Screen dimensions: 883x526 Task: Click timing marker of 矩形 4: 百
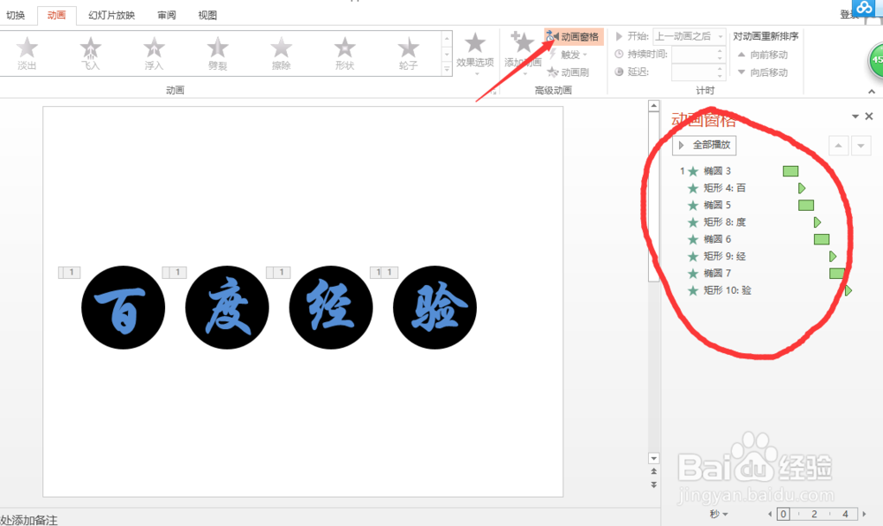click(x=802, y=188)
